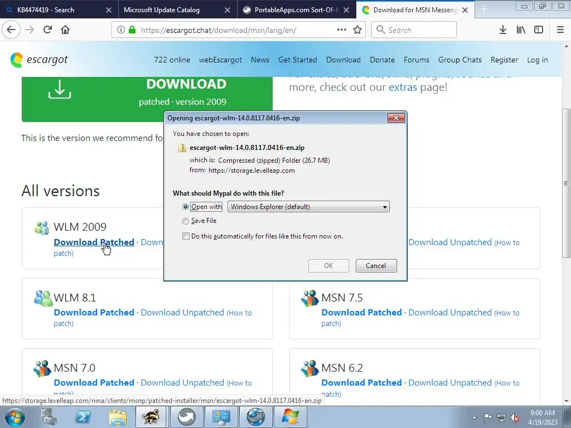Go back using the browser back arrow

11,30
